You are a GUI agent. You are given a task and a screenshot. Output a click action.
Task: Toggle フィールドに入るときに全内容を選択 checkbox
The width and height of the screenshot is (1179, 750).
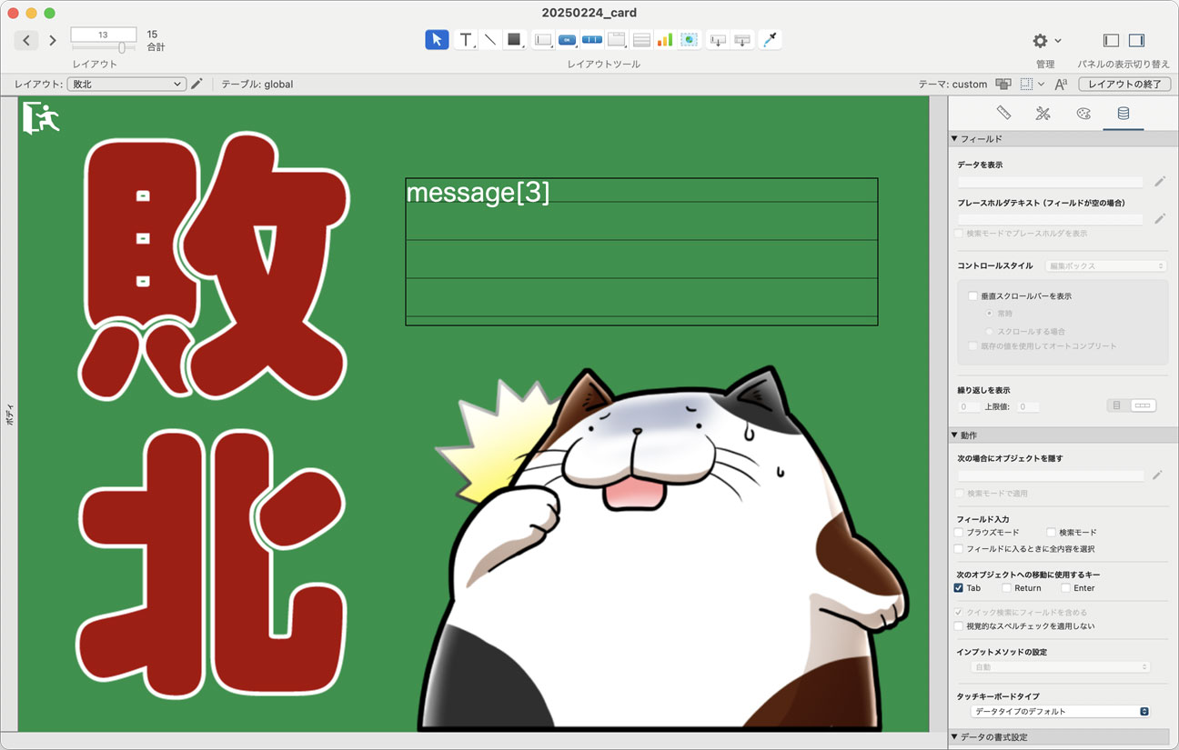click(x=959, y=549)
